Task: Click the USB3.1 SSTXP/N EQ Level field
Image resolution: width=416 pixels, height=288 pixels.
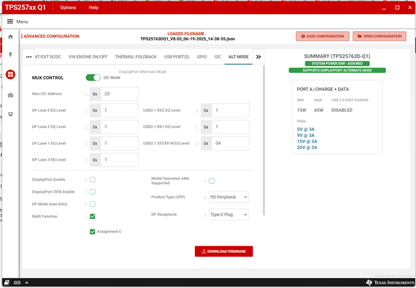Action: coord(230,143)
